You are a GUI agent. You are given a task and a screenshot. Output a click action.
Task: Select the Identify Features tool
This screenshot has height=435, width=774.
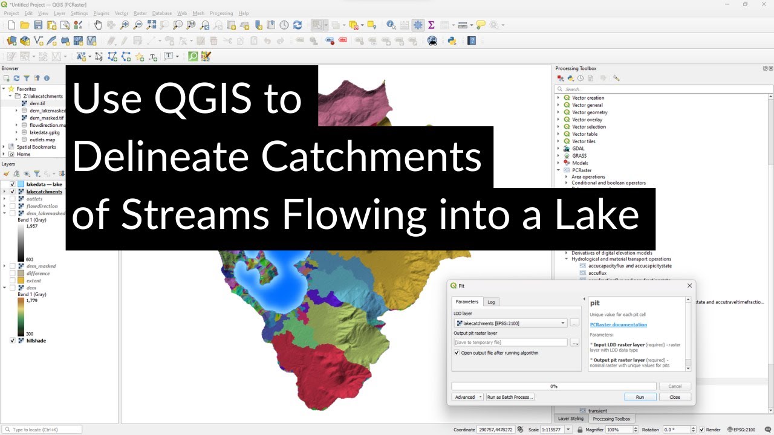pos(391,25)
